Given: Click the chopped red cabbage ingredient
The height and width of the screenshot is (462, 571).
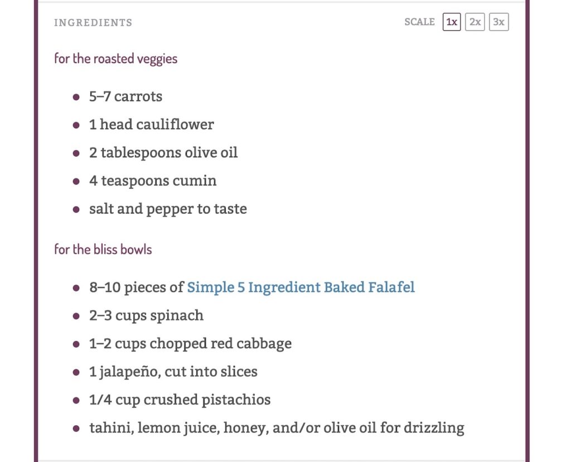Looking at the screenshot, I should 190,343.
